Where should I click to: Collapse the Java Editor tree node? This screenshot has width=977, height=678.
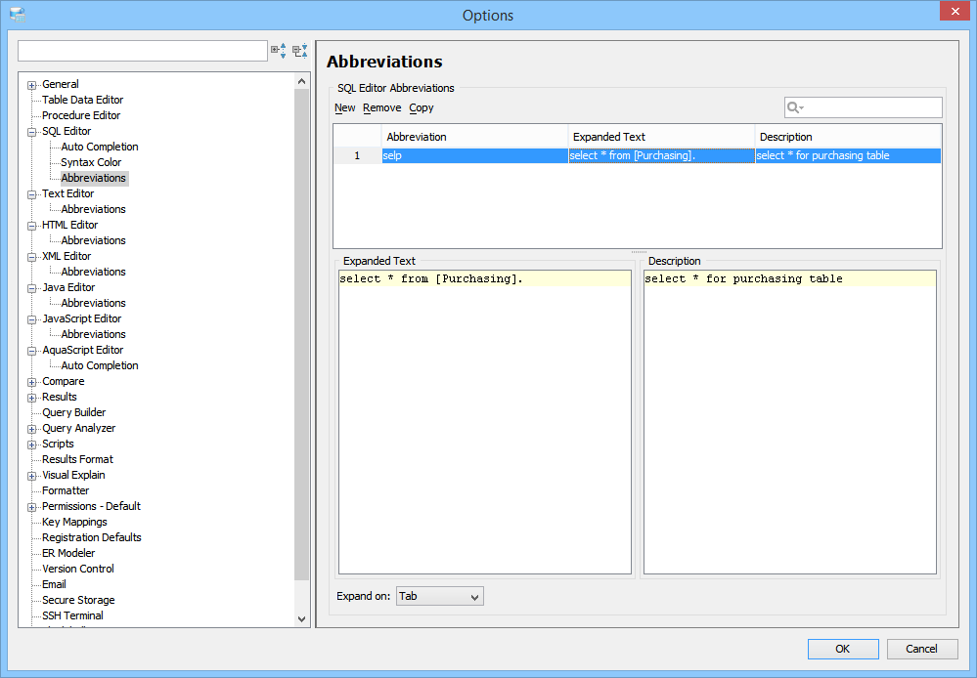pos(31,288)
